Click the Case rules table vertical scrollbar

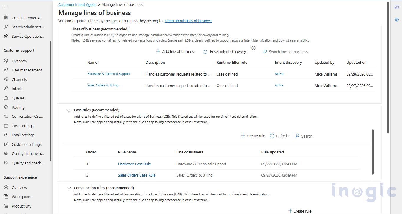[373, 152]
